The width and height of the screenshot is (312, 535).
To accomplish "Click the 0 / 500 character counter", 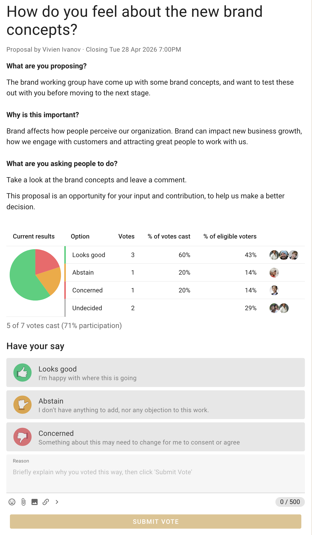I will coord(290,502).
